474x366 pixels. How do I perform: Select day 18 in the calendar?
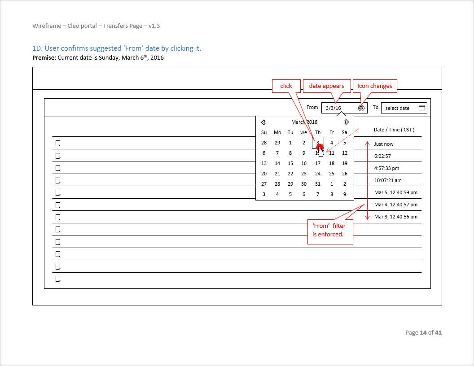332,163
